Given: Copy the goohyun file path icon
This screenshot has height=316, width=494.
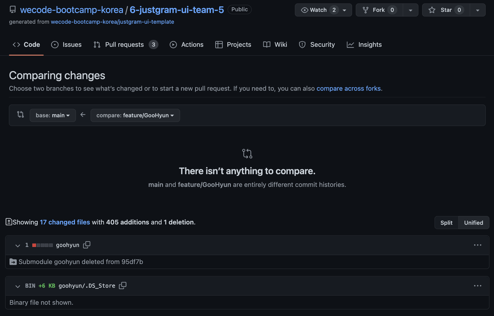Looking at the screenshot, I should [87, 245].
